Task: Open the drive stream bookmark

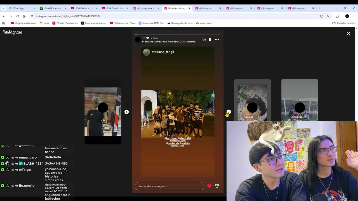Action: click(204, 23)
